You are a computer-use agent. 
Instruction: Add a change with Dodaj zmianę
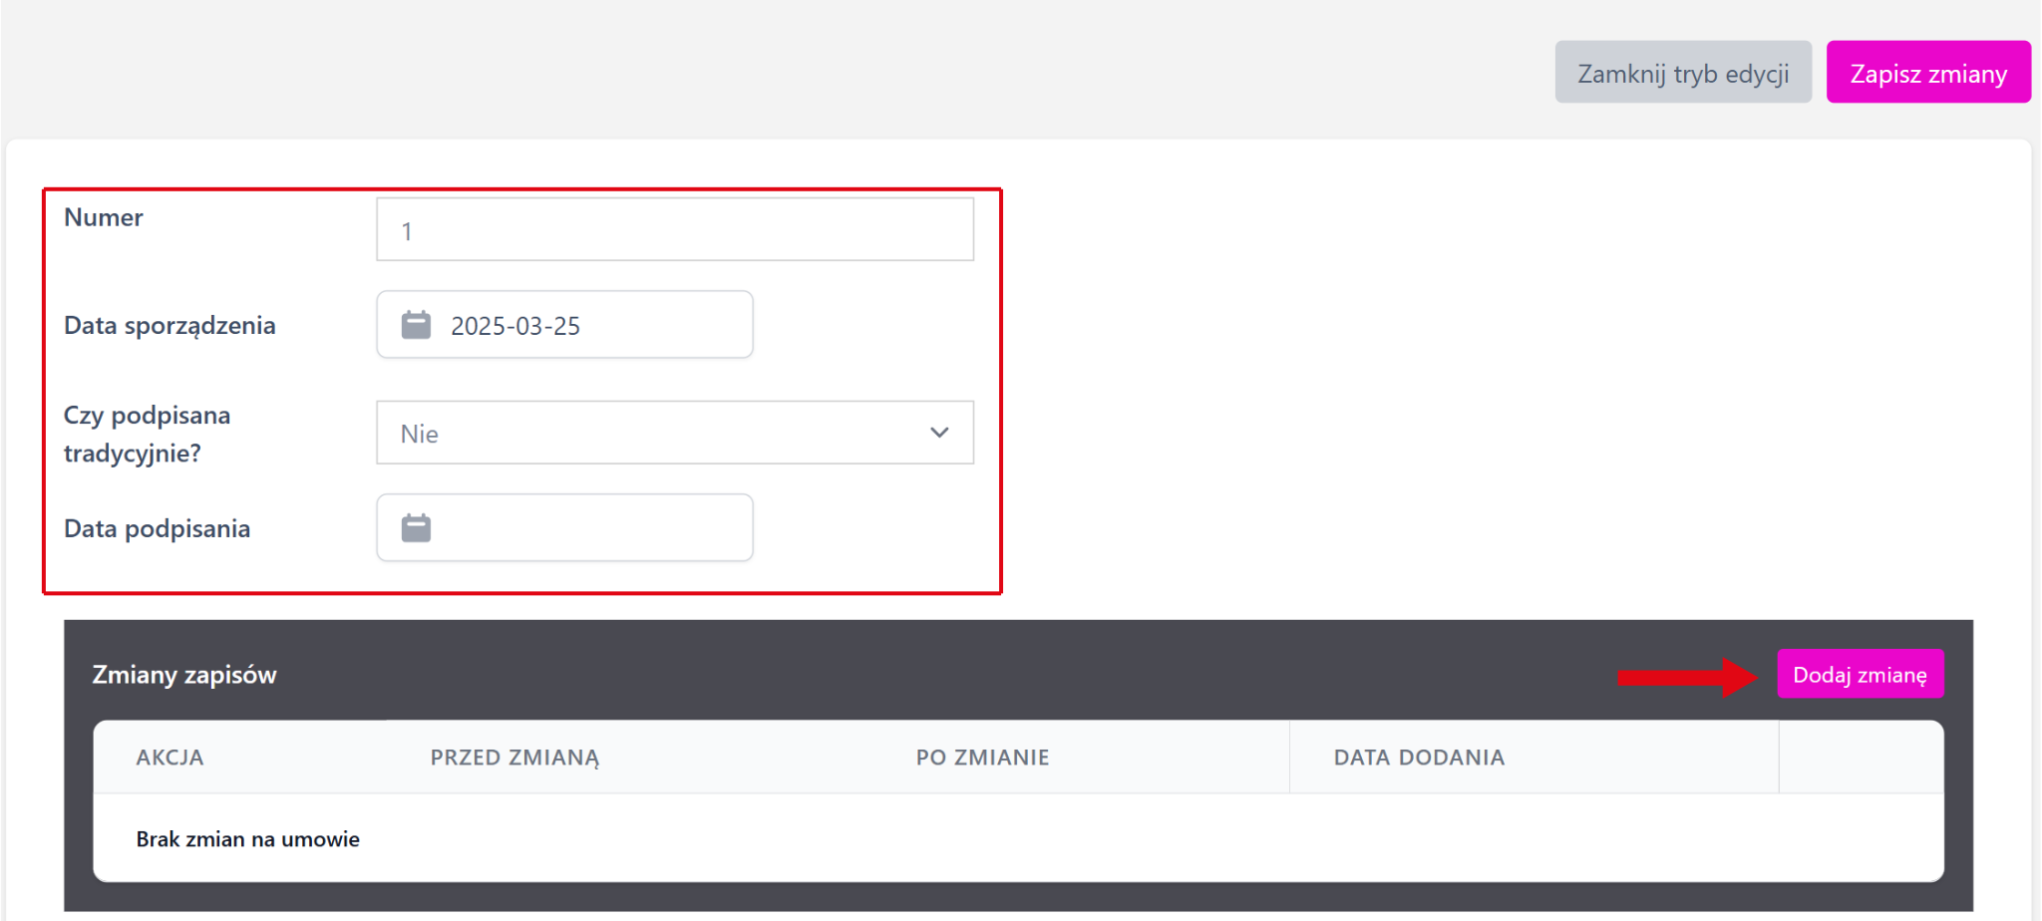1859,675
